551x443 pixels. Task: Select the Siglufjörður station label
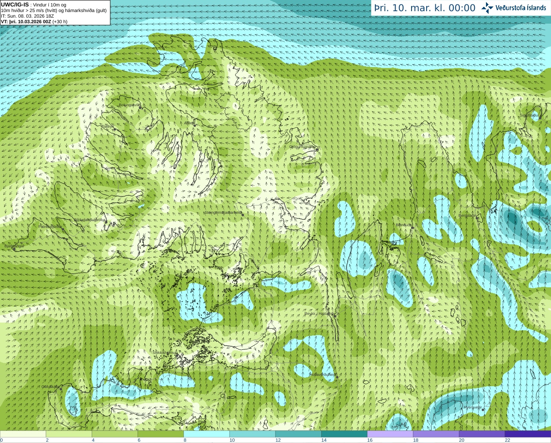[529, 115]
